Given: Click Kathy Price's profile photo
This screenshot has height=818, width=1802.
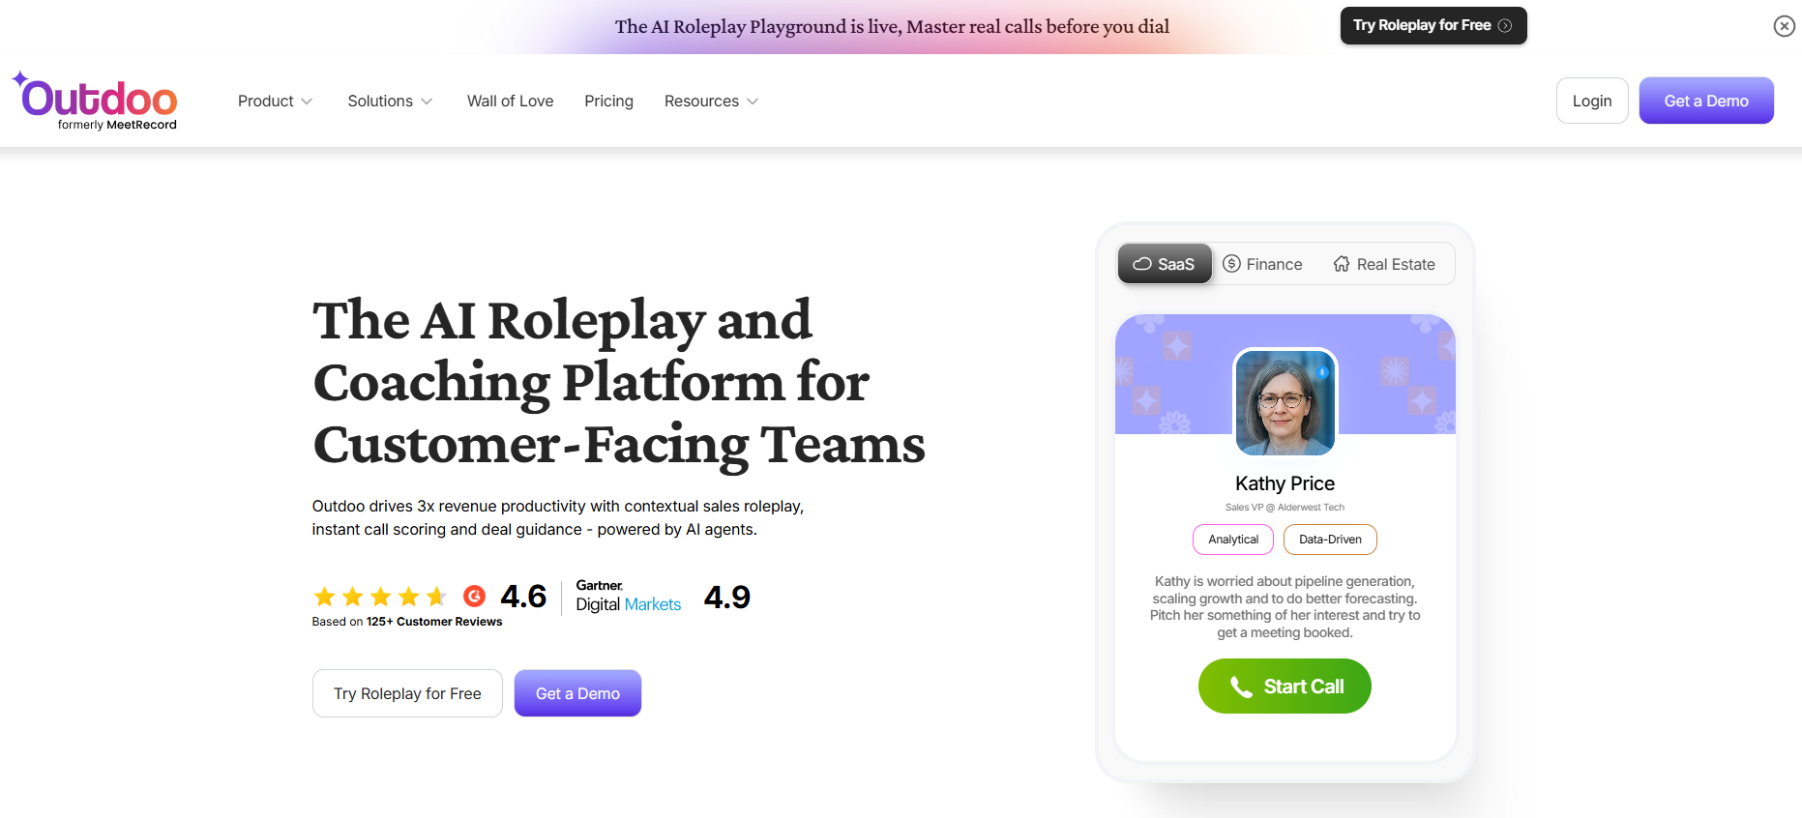Looking at the screenshot, I should pyautogui.click(x=1285, y=402).
